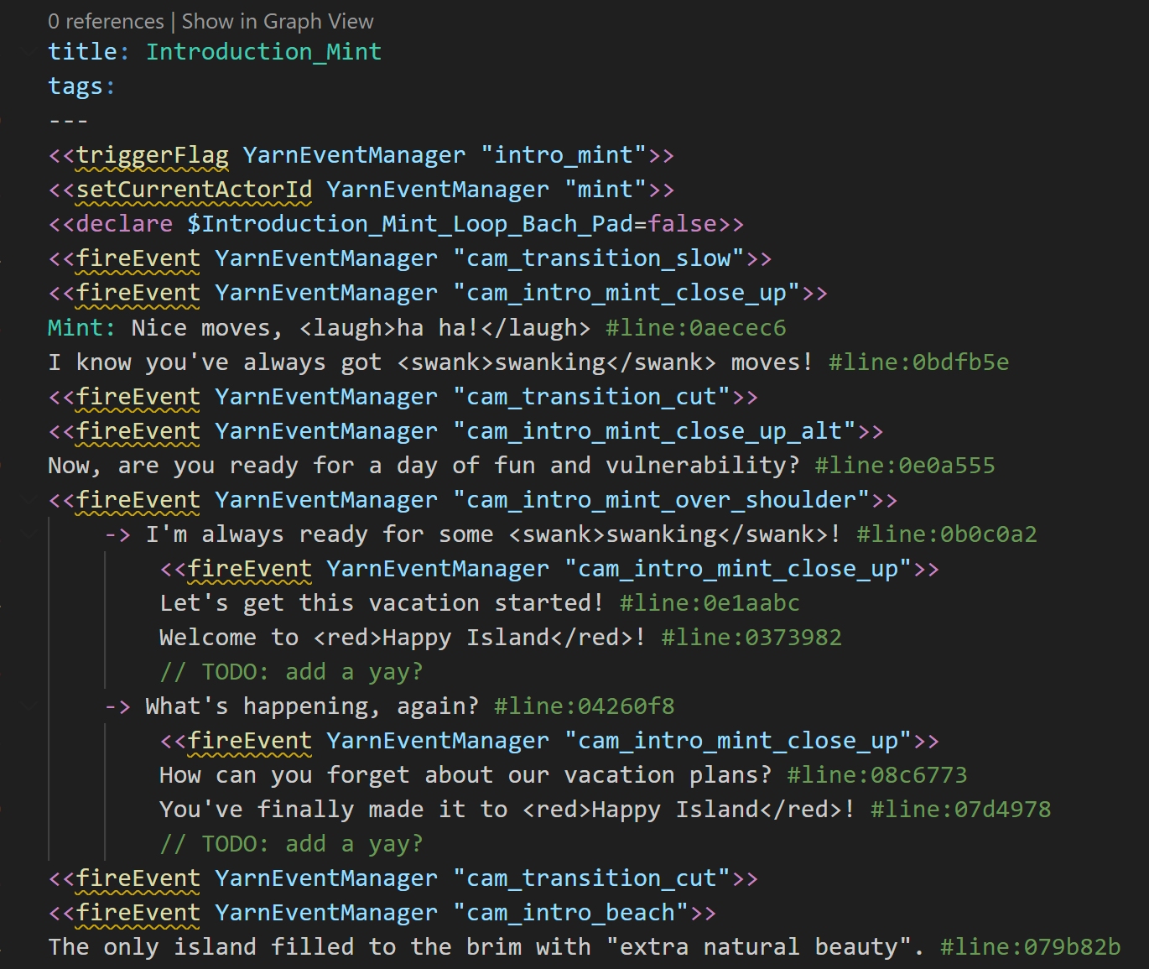Click the Introduction_Mint title value

[263, 52]
